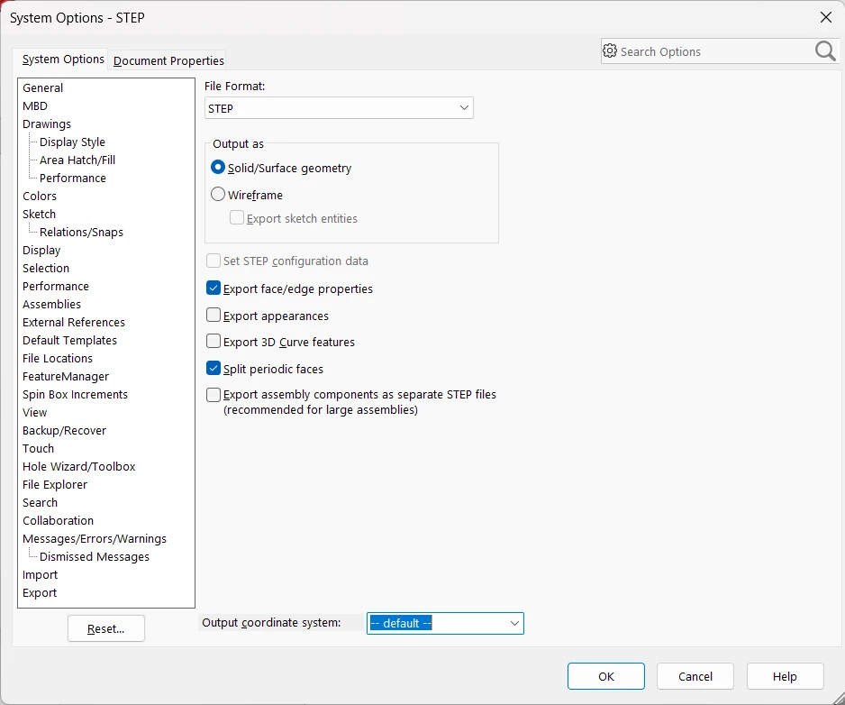This screenshot has width=845, height=705.
Task: Enable export assembly components as separate STEP files
Action: tap(214, 395)
